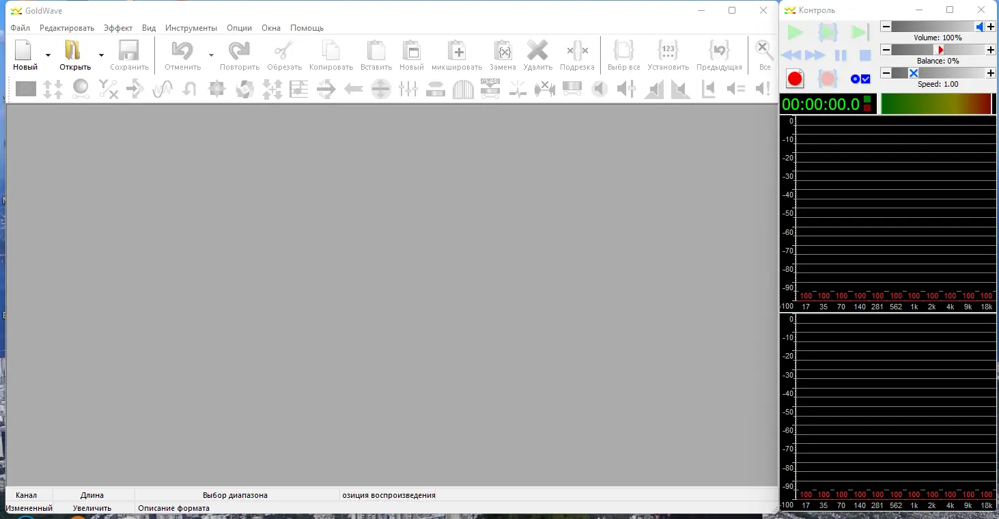The height and width of the screenshot is (519, 999).
Task: Start recording with the red record button
Action: (795, 79)
